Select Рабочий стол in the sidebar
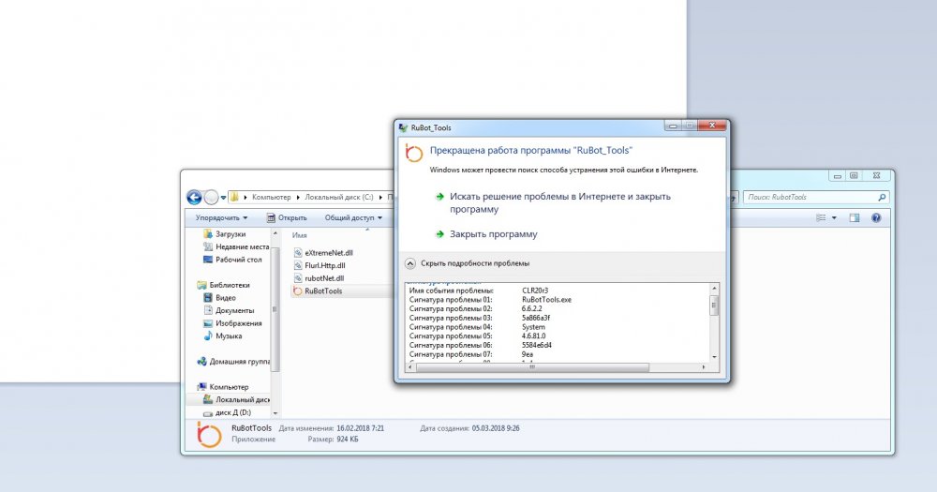This screenshot has height=492, width=937. coord(238,260)
